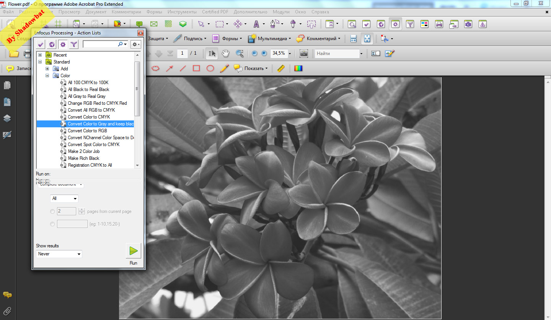Select the page range radio button
Image resolution: width=551 pixels, height=320 pixels.
click(x=52, y=224)
